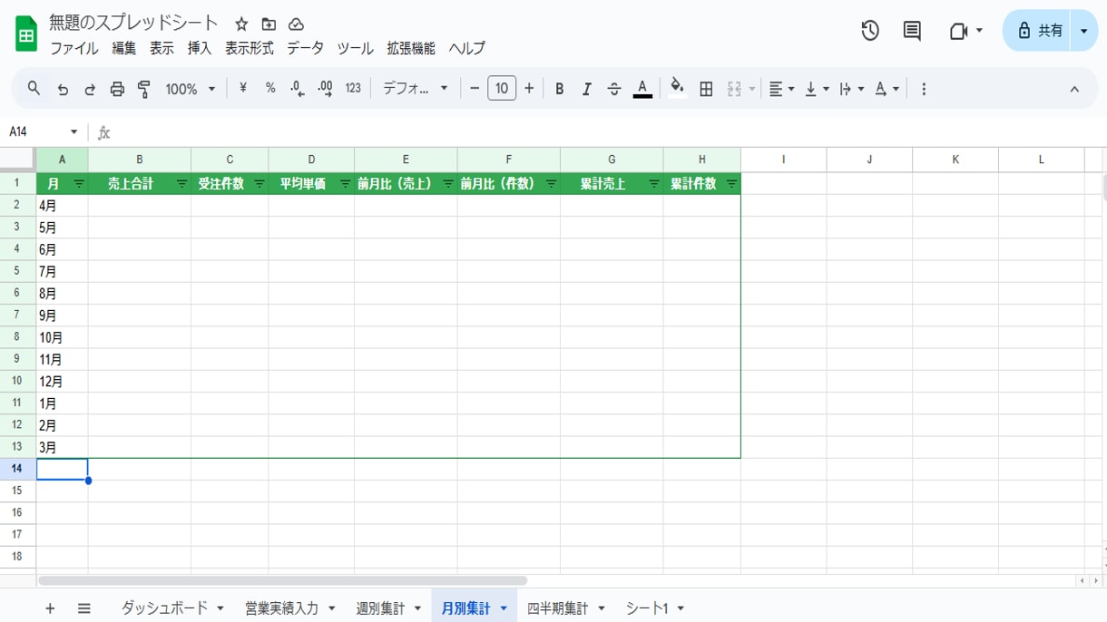
Task: Open text wrapping dropdown
Action: pyautogui.click(x=851, y=89)
